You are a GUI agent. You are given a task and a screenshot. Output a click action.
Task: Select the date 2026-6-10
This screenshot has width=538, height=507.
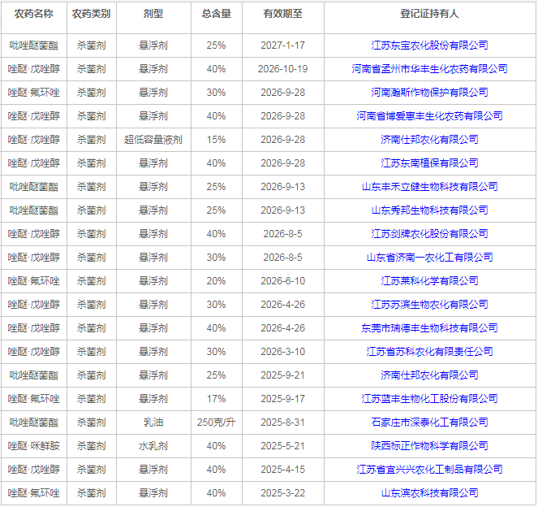pyautogui.click(x=282, y=281)
